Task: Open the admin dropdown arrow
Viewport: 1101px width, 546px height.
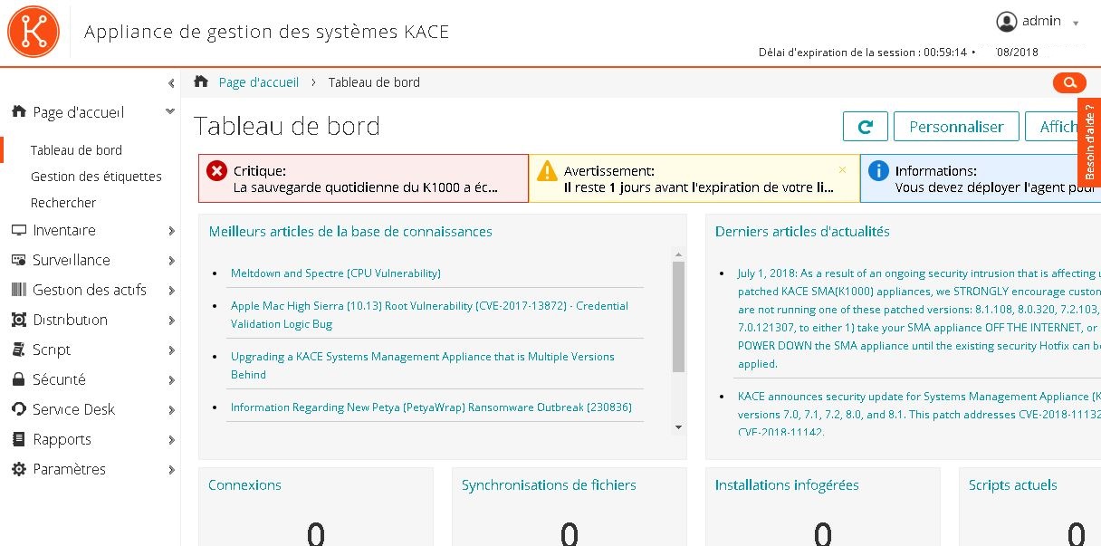Action: click(x=1076, y=24)
